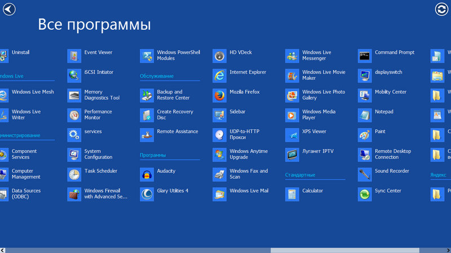Launch Internet Explorer icon
451x253 pixels.
point(219,76)
